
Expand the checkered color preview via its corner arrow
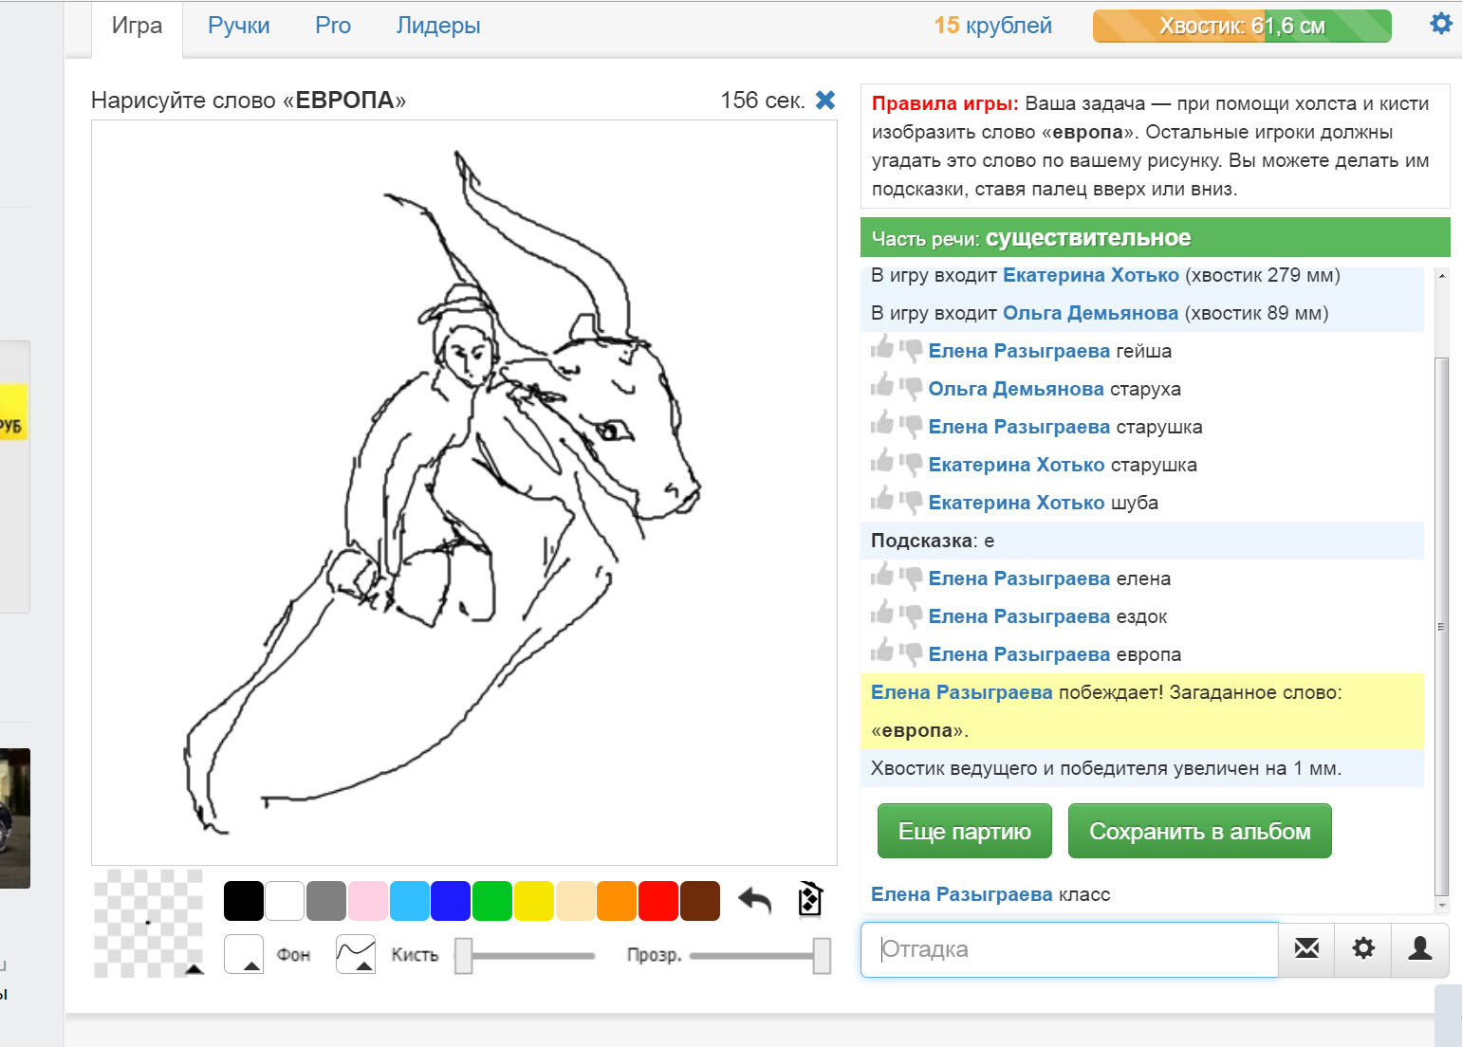pos(194,968)
